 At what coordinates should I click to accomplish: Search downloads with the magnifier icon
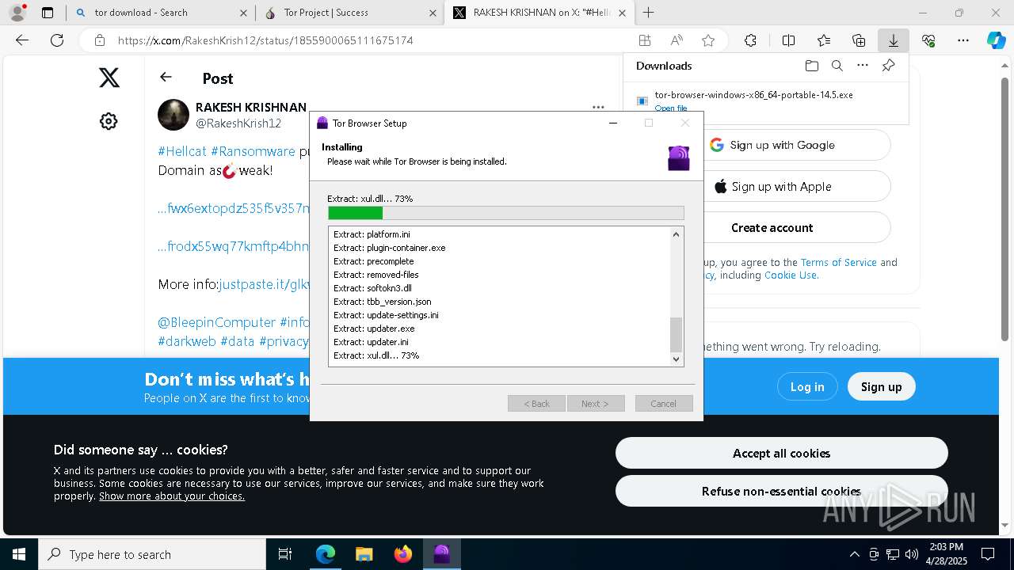point(837,66)
